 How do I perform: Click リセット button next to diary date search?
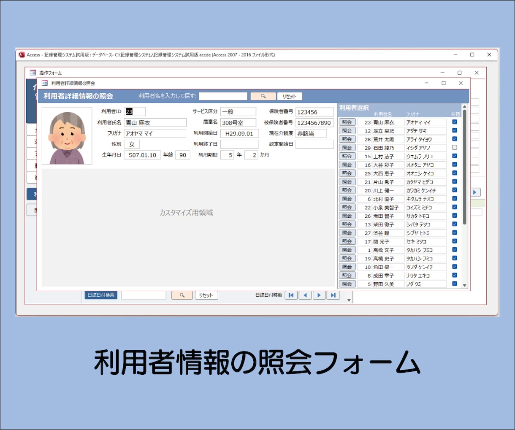206,295
